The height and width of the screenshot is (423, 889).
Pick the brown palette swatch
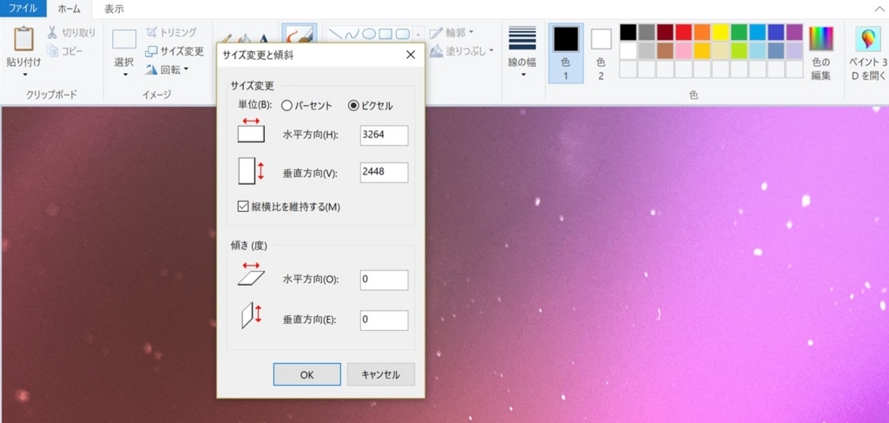[665, 50]
